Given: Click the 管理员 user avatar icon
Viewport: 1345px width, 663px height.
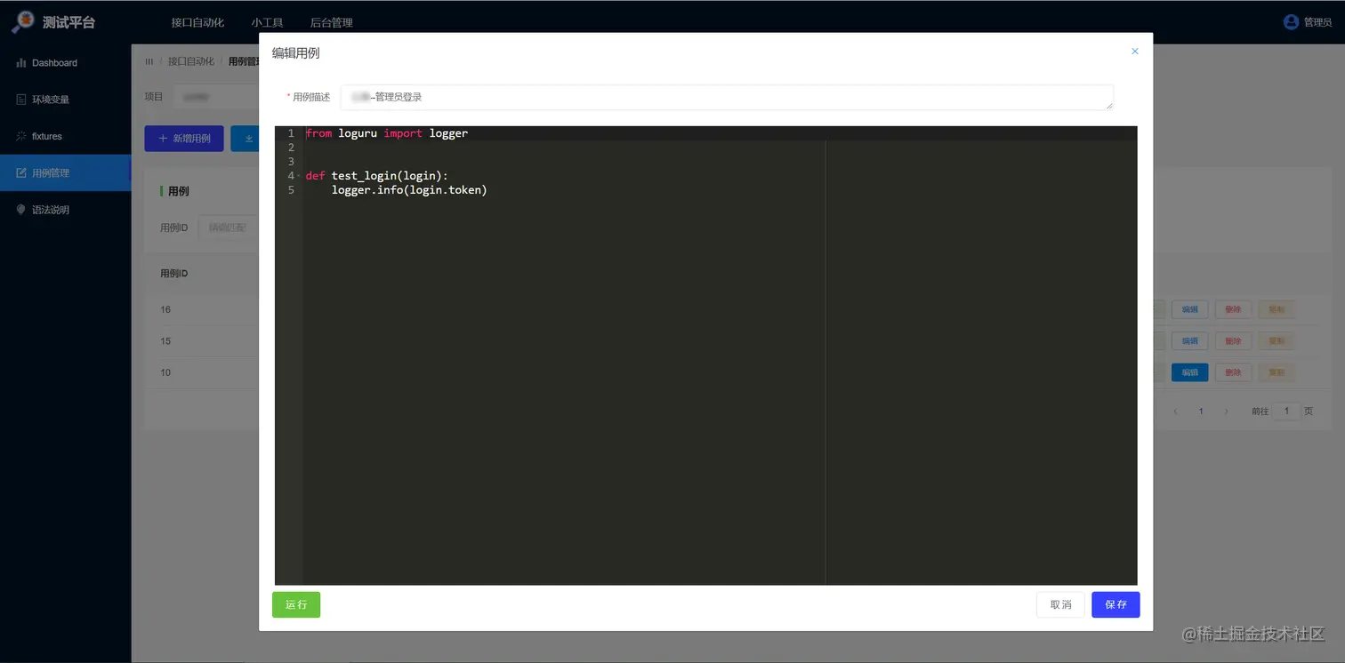Looking at the screenshot, I should pos(1291,22).
